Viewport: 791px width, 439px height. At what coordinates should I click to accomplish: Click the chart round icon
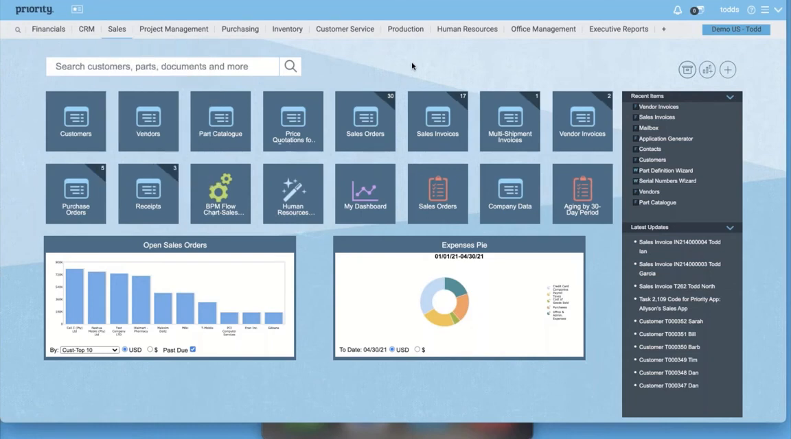707,69
